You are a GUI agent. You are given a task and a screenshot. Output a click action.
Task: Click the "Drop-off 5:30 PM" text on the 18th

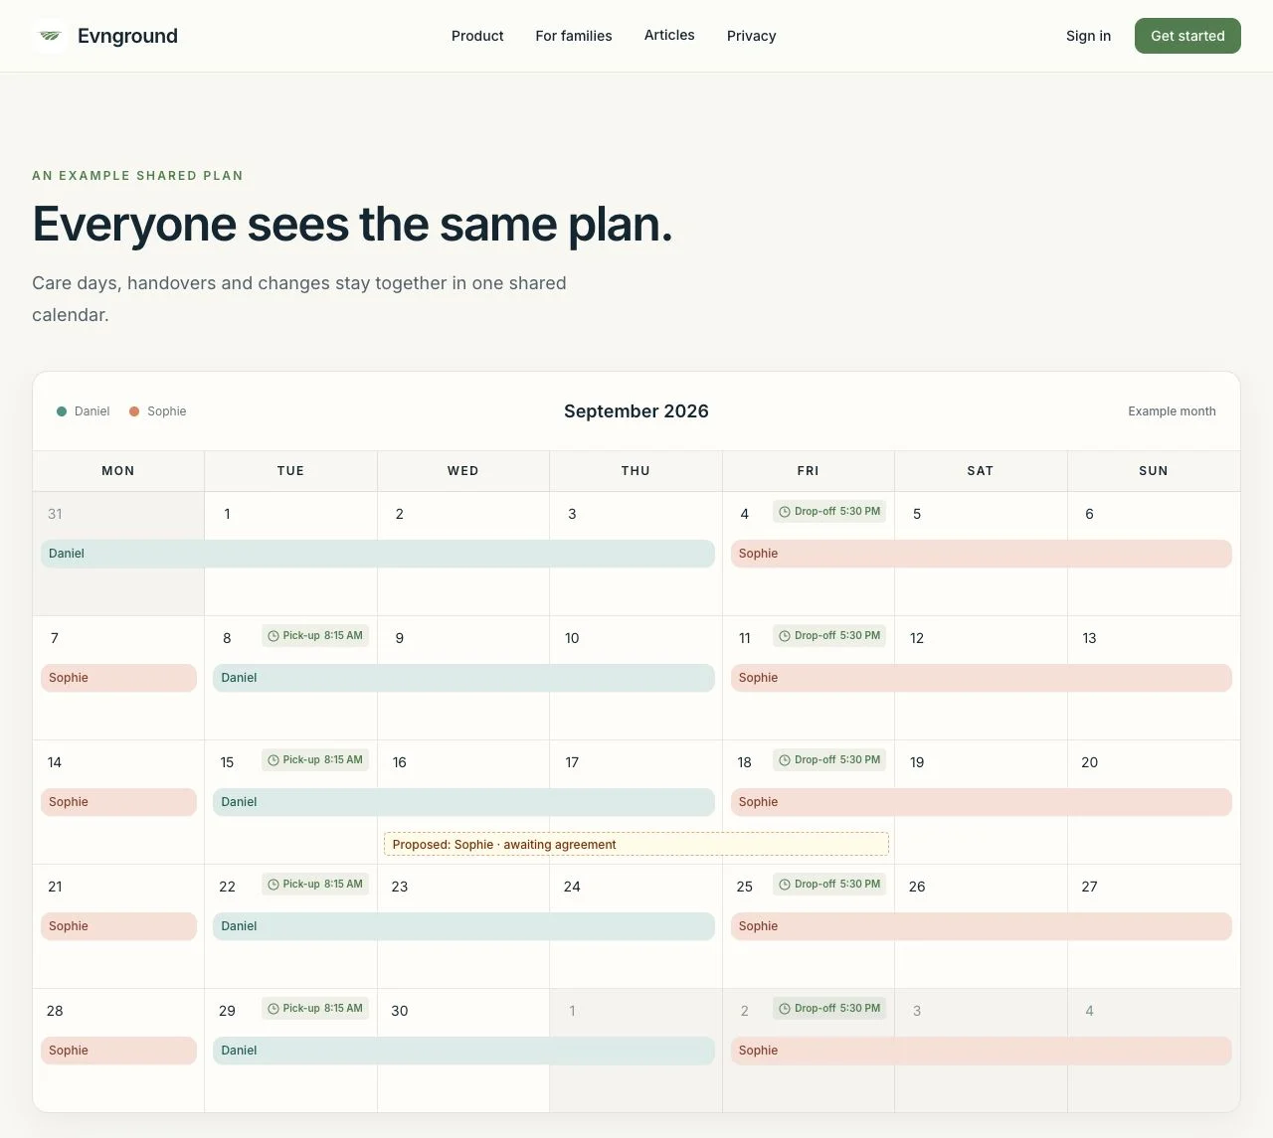tap(837, 760)
